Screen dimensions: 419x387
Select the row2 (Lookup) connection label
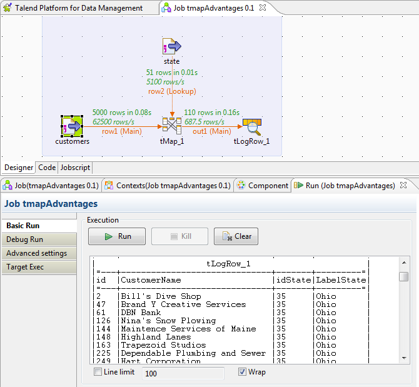point(172,91)
